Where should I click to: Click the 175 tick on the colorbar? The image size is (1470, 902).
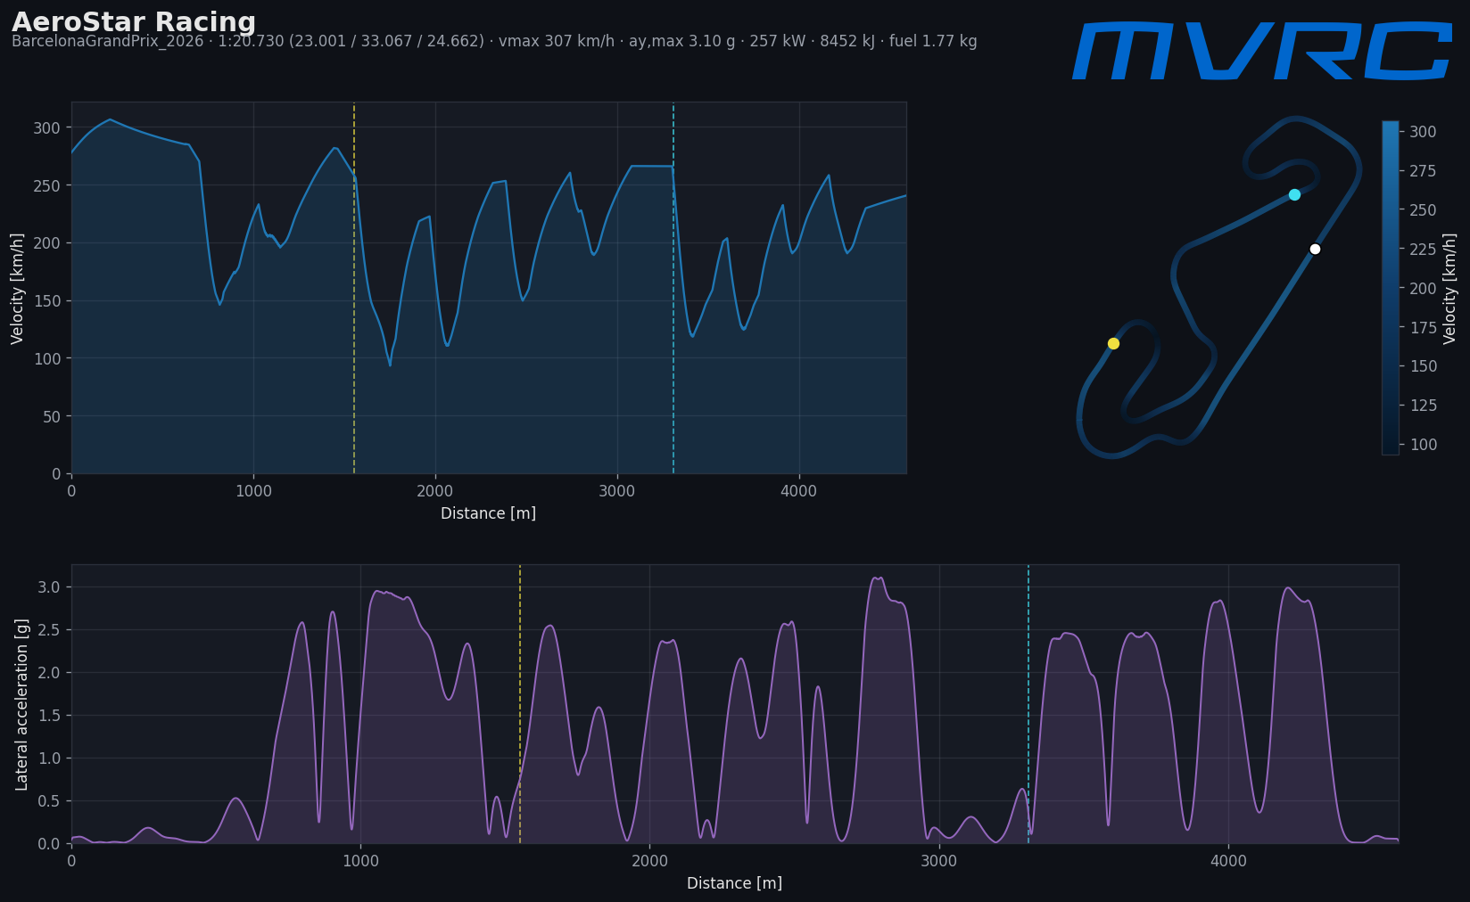[1423, 328]
